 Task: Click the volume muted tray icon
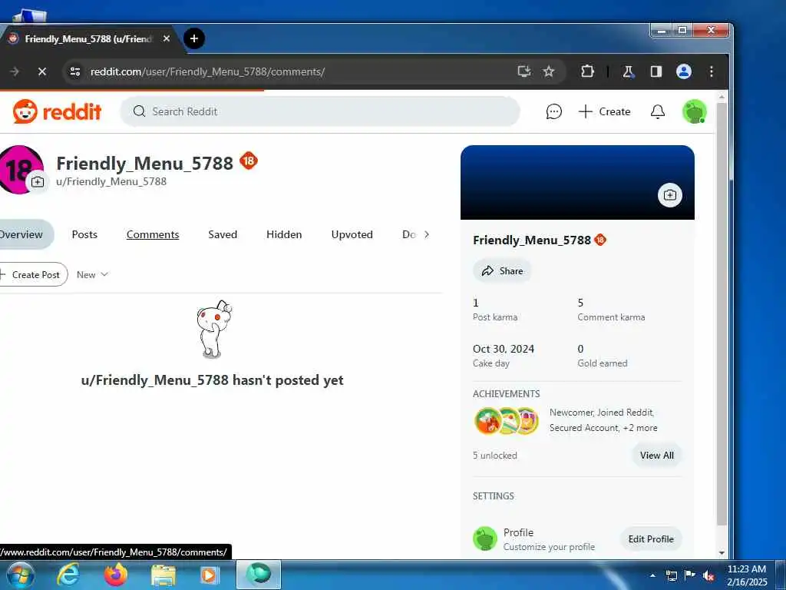click(x=708, y=576)
